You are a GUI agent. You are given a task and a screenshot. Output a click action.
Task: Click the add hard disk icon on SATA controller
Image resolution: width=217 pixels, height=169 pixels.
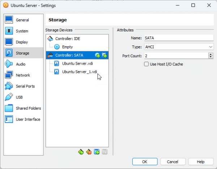click(104, 55)
